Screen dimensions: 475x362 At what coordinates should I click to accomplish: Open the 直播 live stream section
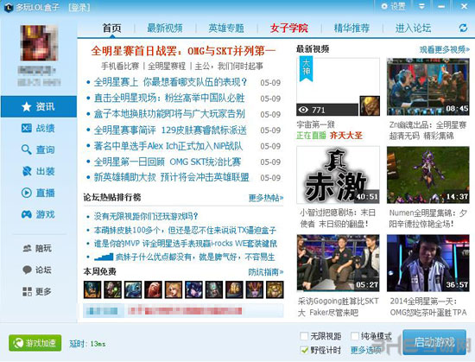(39, 193)
